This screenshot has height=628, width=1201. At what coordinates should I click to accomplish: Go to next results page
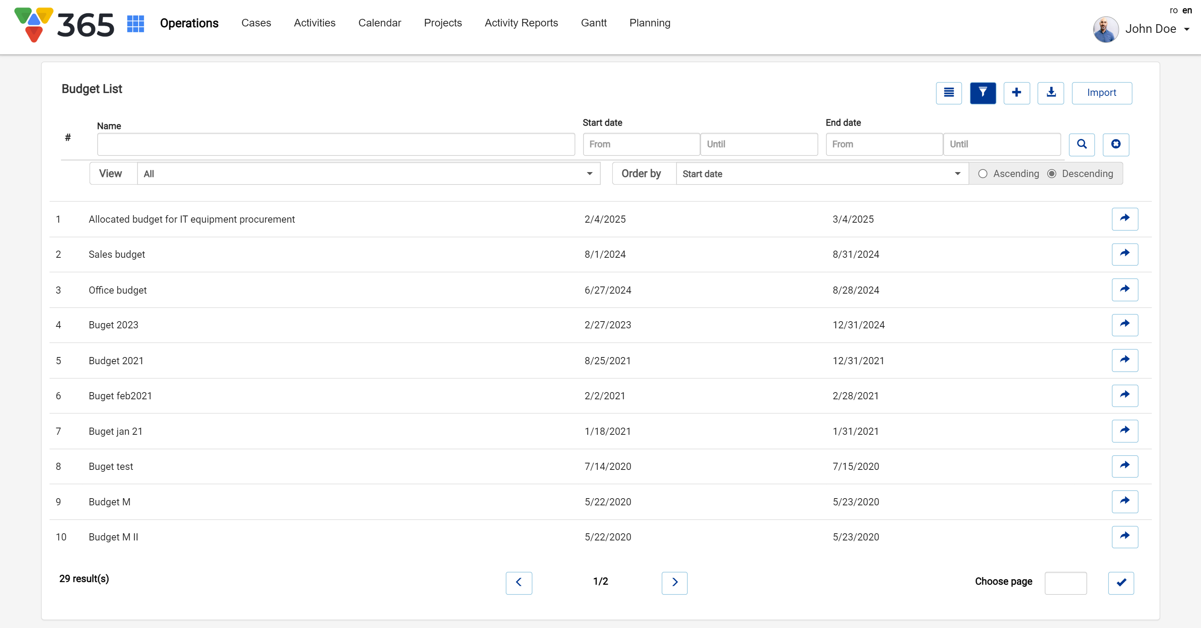pyautogui.click(x=674, y=582)
